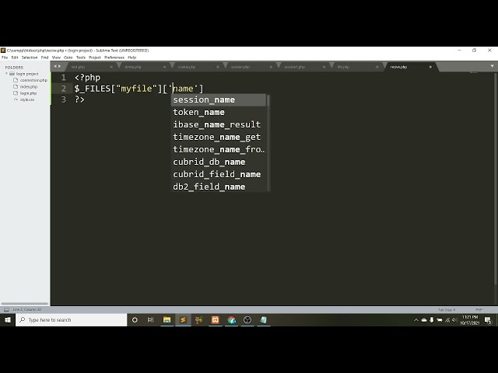Open the Preferences menu
This screenshot has width=498, height=373.
coord(114,58)
